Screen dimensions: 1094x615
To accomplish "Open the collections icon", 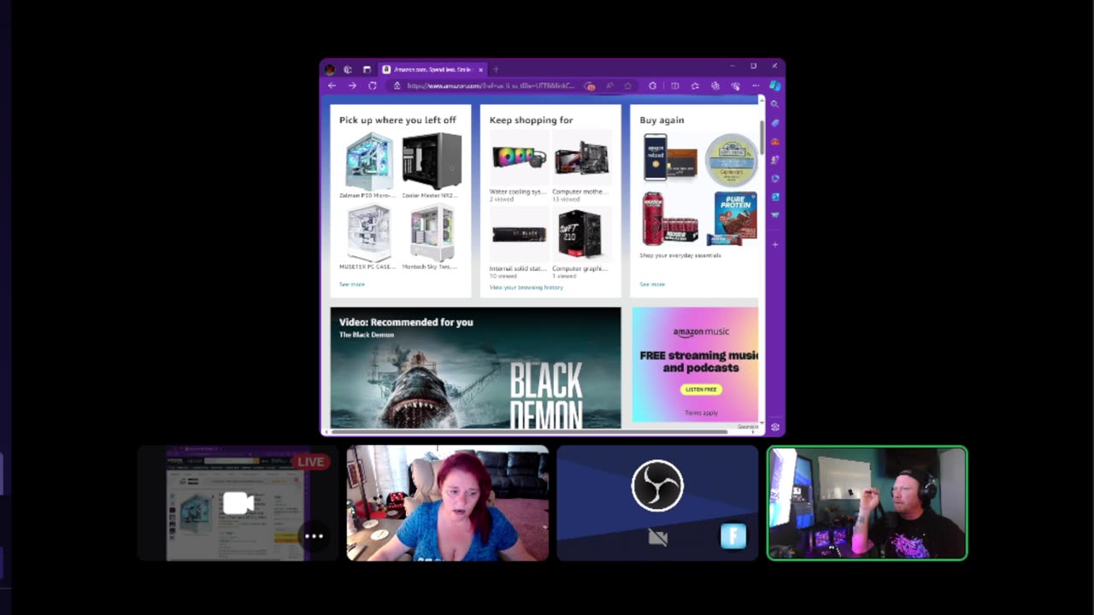I will (715, 85).
